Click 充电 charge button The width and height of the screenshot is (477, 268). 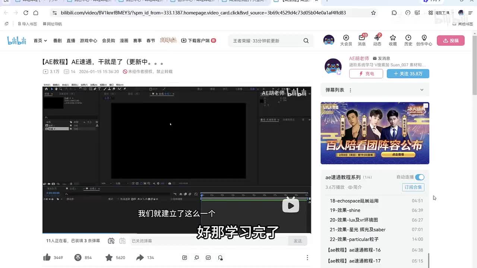click(366, 74)
